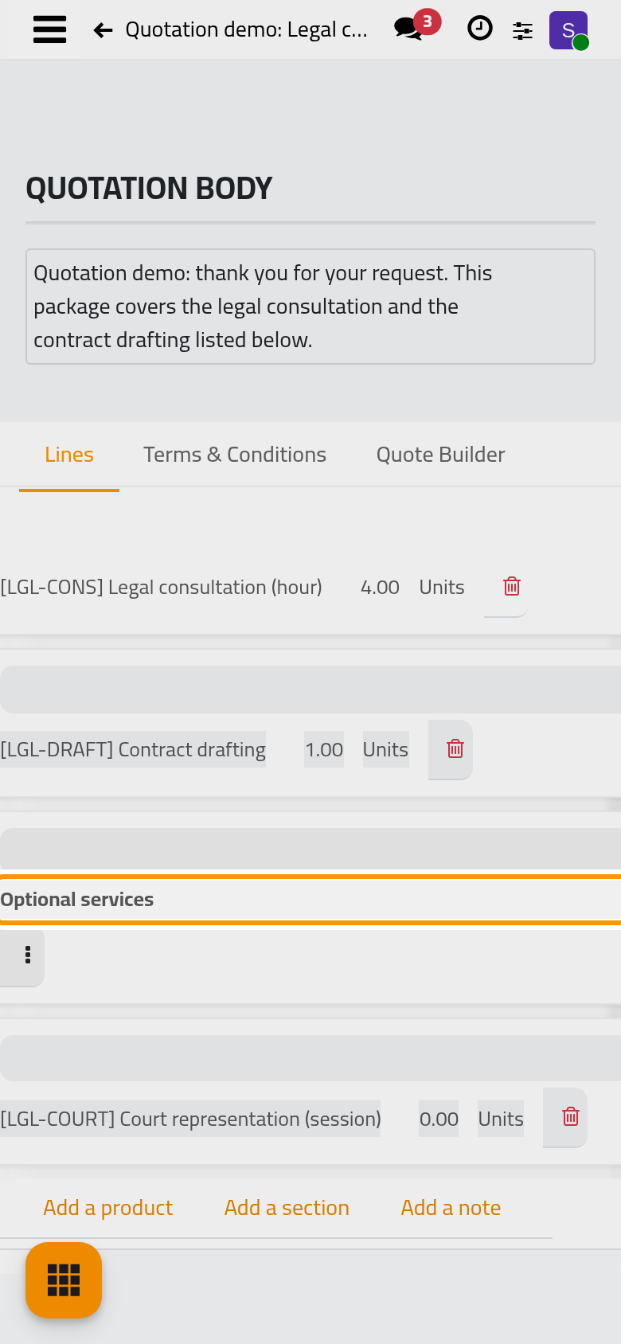Image resolution: width=621 pixels, height=1344 pixels.
Task: Select Units for Court representation line
Action: pos(501,1119)
